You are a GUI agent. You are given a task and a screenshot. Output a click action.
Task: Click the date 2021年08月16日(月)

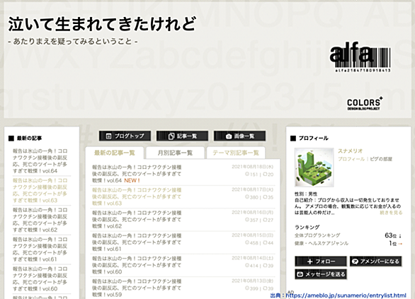coord(253,212)
